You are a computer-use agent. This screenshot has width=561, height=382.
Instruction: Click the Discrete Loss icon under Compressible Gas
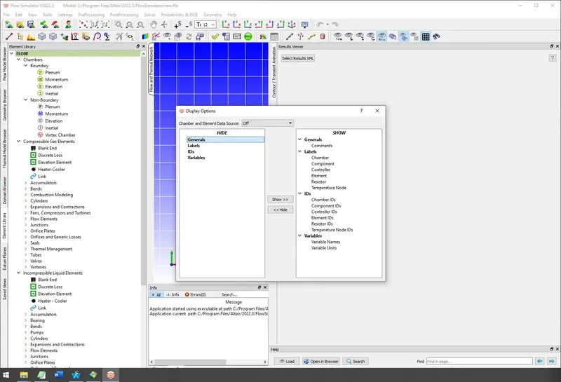click(x=33, y=155)
